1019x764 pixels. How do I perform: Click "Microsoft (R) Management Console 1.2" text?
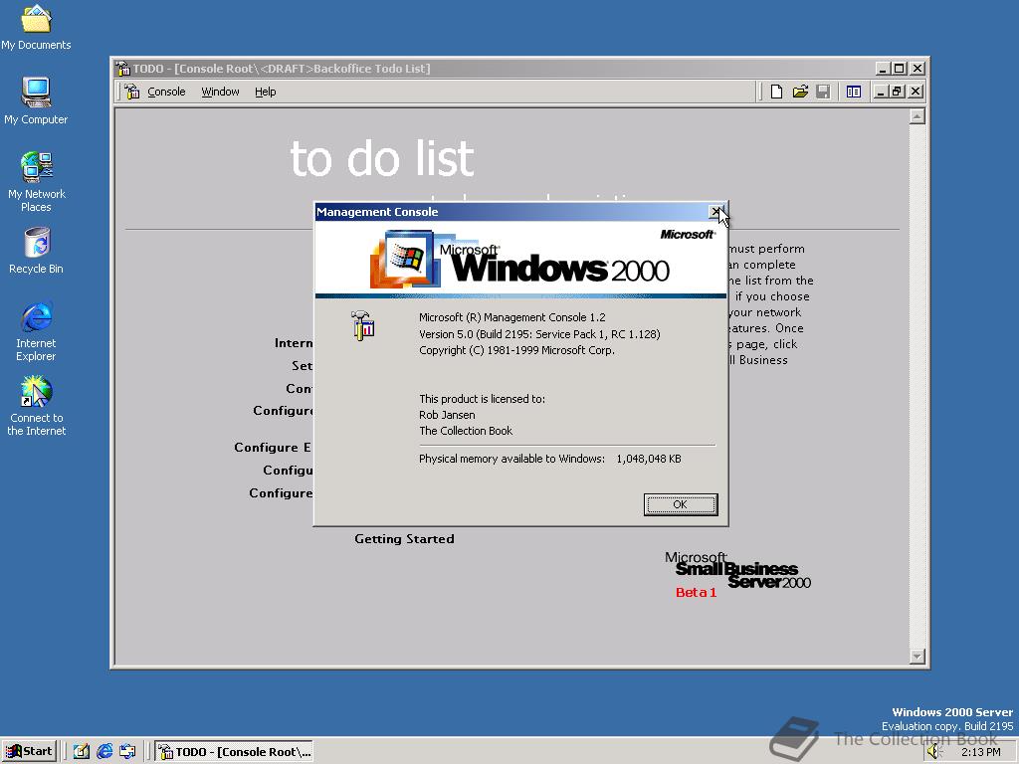point(512,317)
